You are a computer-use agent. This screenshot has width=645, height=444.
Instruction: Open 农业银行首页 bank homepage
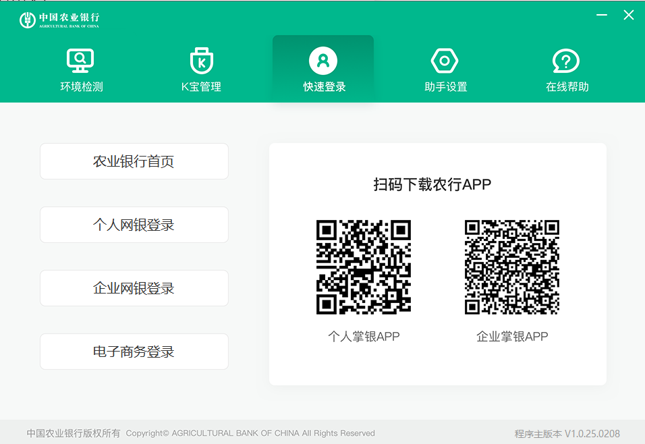pos(134,161)
